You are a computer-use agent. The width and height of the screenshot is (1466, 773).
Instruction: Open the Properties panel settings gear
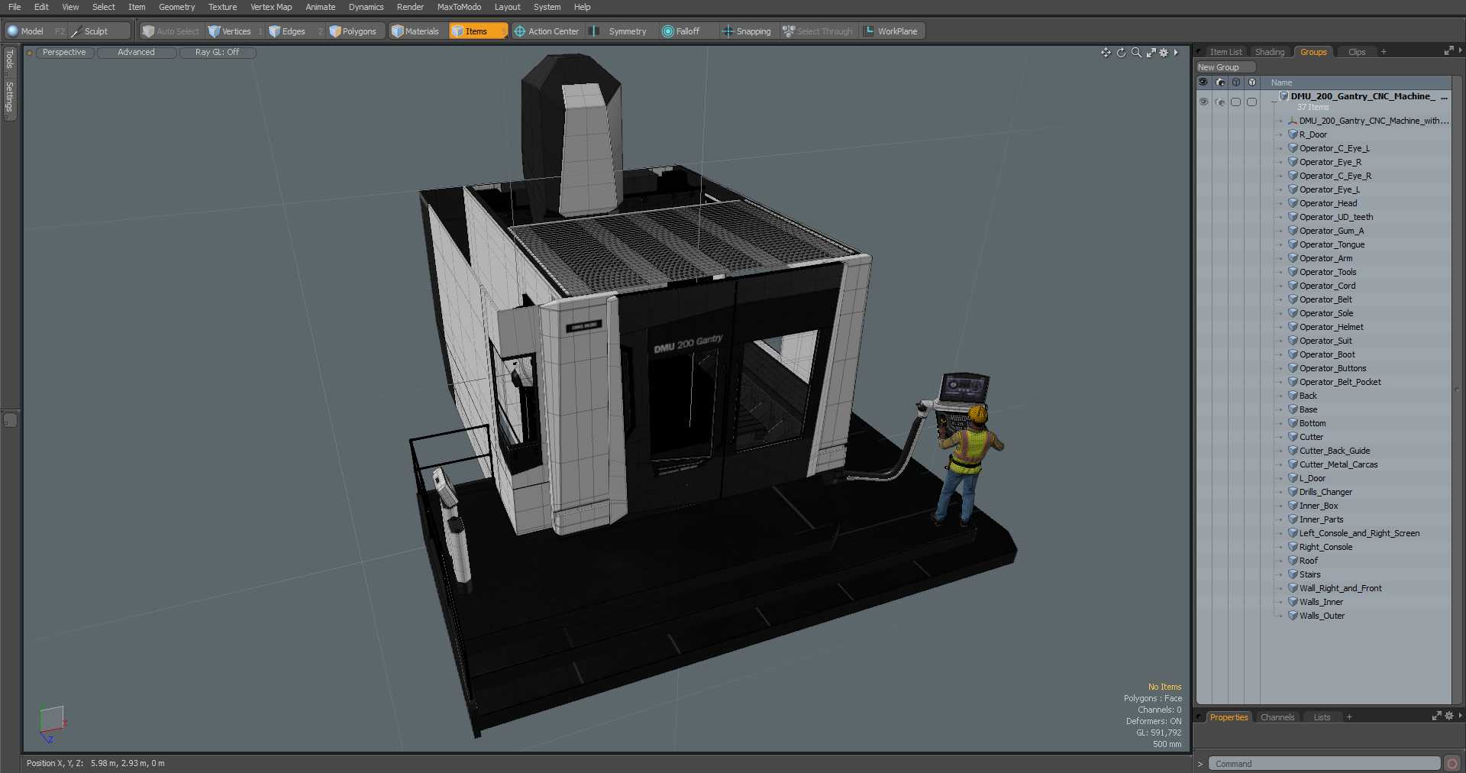[x=1448, y=716]
